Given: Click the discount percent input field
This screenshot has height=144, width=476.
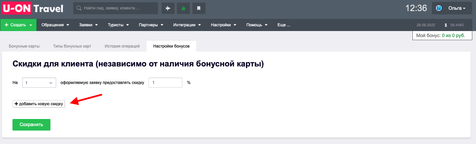Looking at the screenshot, I should click(x=165, y=83).
